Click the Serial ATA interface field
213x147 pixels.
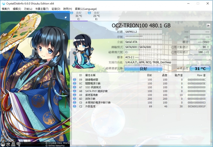click(143, 42)
